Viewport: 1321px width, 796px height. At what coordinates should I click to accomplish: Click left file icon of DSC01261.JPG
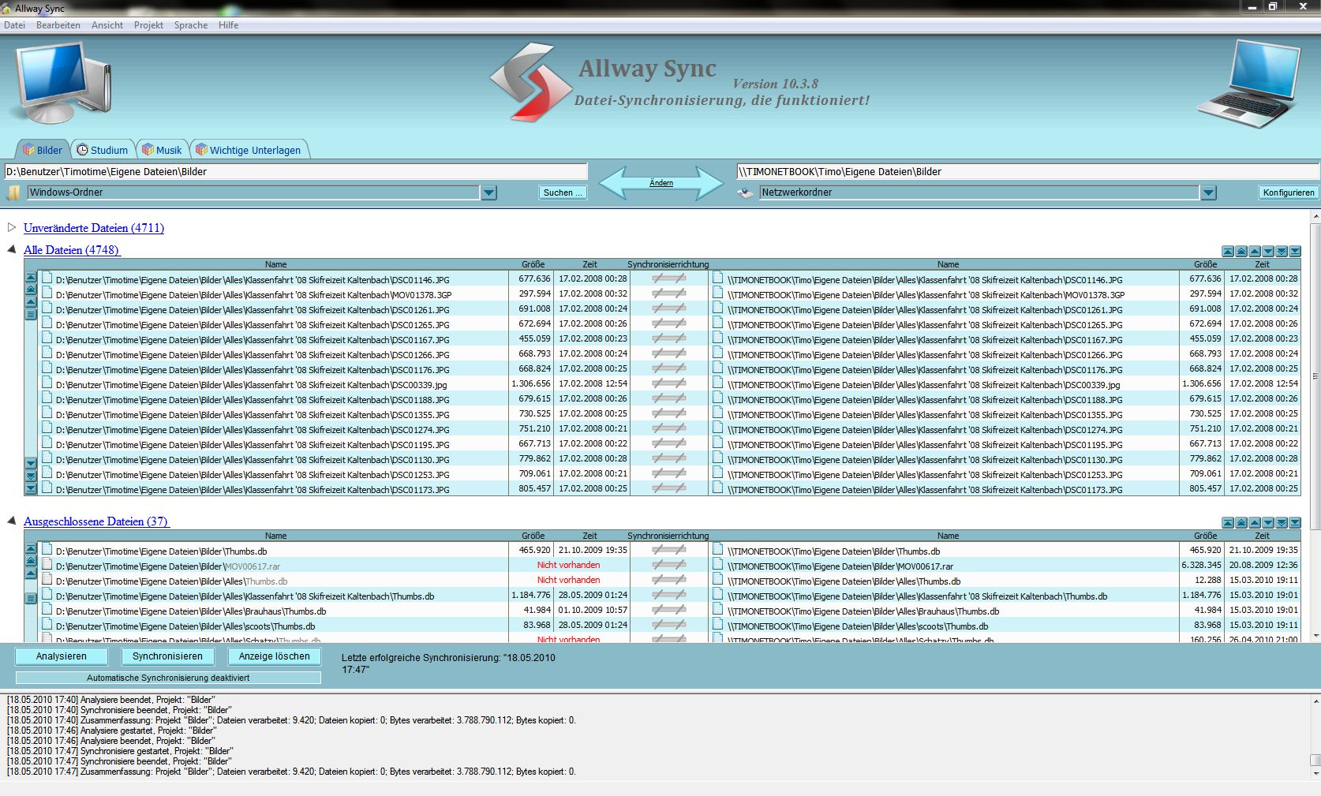tap(47, 308)
